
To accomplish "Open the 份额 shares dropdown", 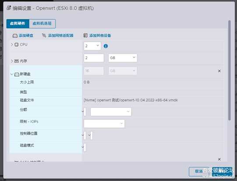I will 111,112.
